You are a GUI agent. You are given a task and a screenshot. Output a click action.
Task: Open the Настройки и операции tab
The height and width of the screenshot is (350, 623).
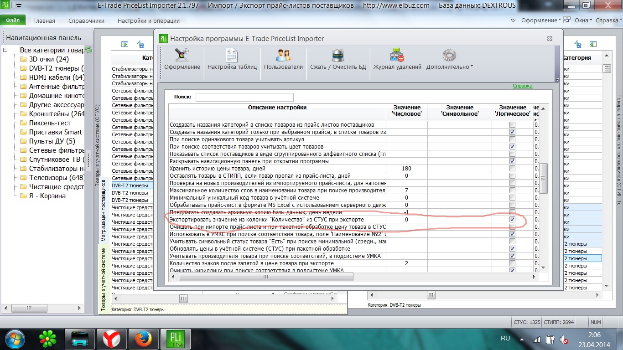click(149, 21)
